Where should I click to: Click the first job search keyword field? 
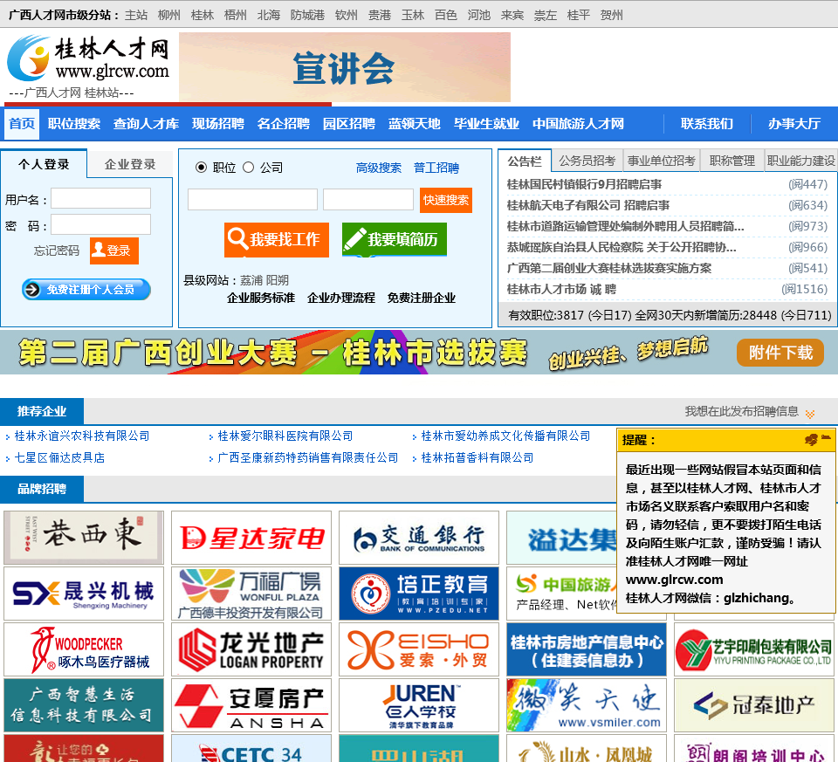click(x=252, y=199)
